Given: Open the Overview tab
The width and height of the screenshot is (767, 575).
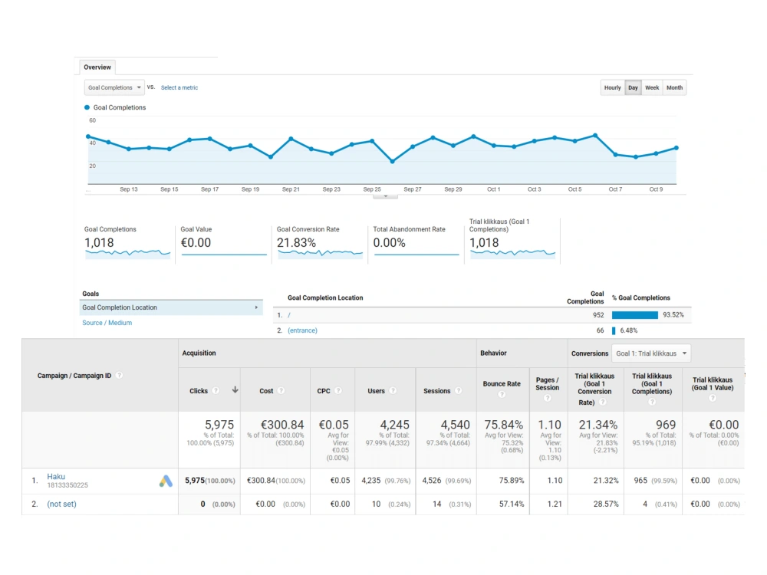Looking at the screenshot, I should tap(97, 67).
